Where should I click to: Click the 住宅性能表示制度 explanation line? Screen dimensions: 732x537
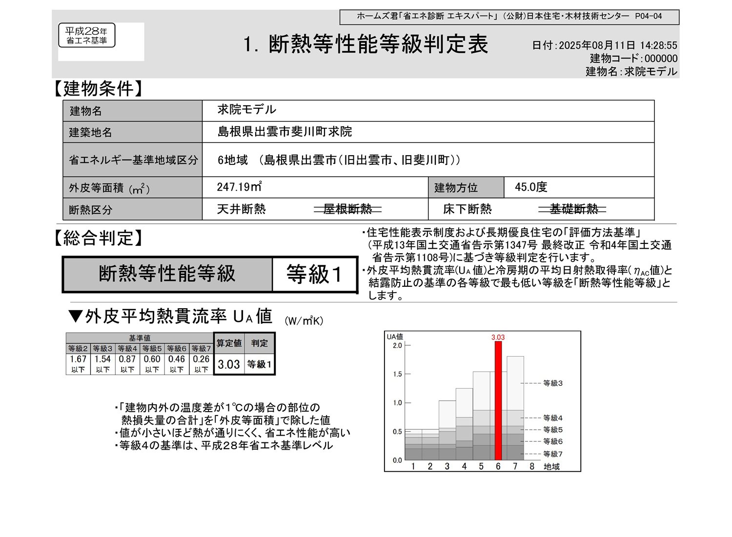(x=501, y=233)
